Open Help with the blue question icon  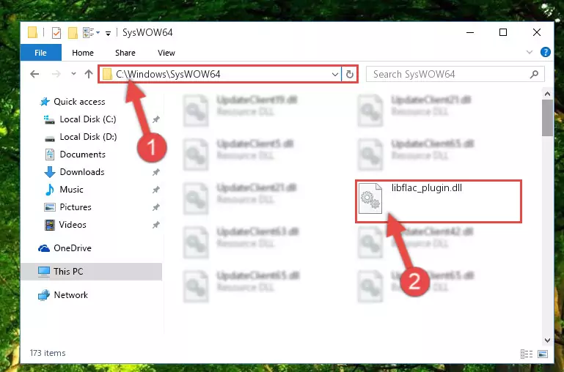545,52
